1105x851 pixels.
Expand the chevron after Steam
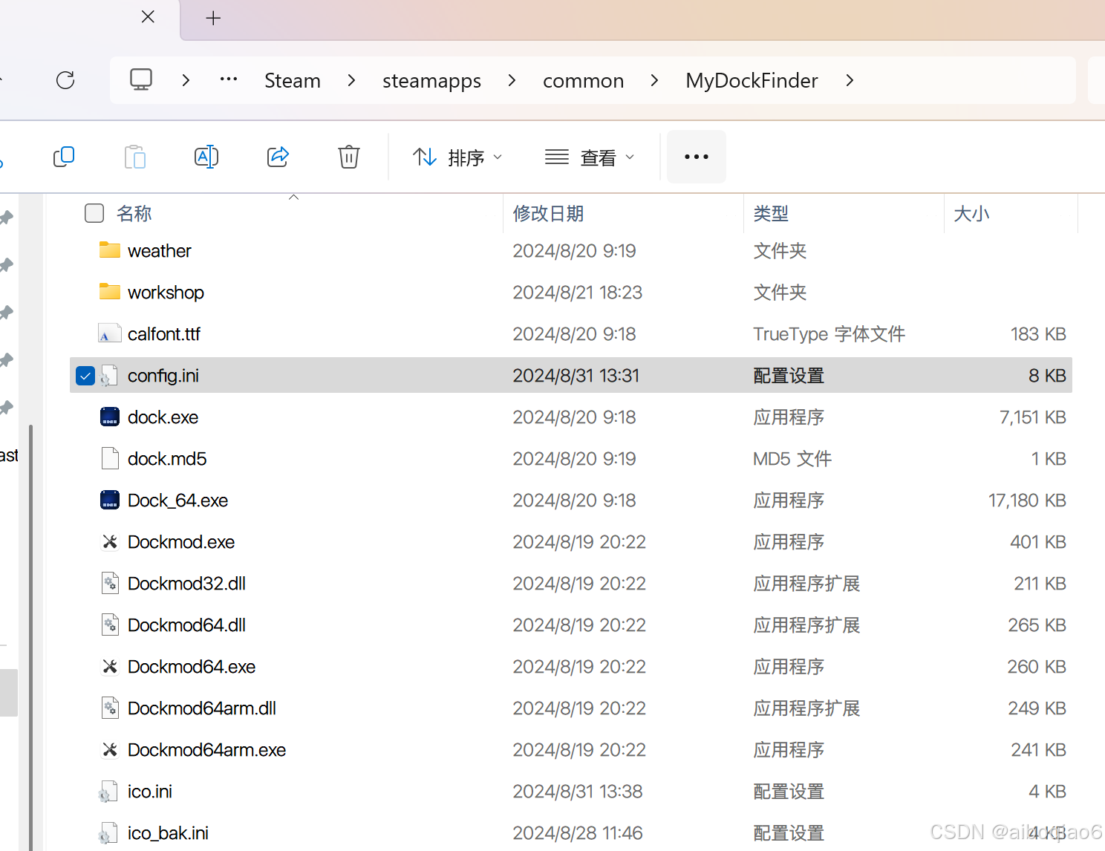tap(351, 80)
